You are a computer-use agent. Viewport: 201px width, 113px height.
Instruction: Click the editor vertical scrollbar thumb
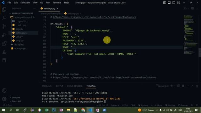(200, 52)
